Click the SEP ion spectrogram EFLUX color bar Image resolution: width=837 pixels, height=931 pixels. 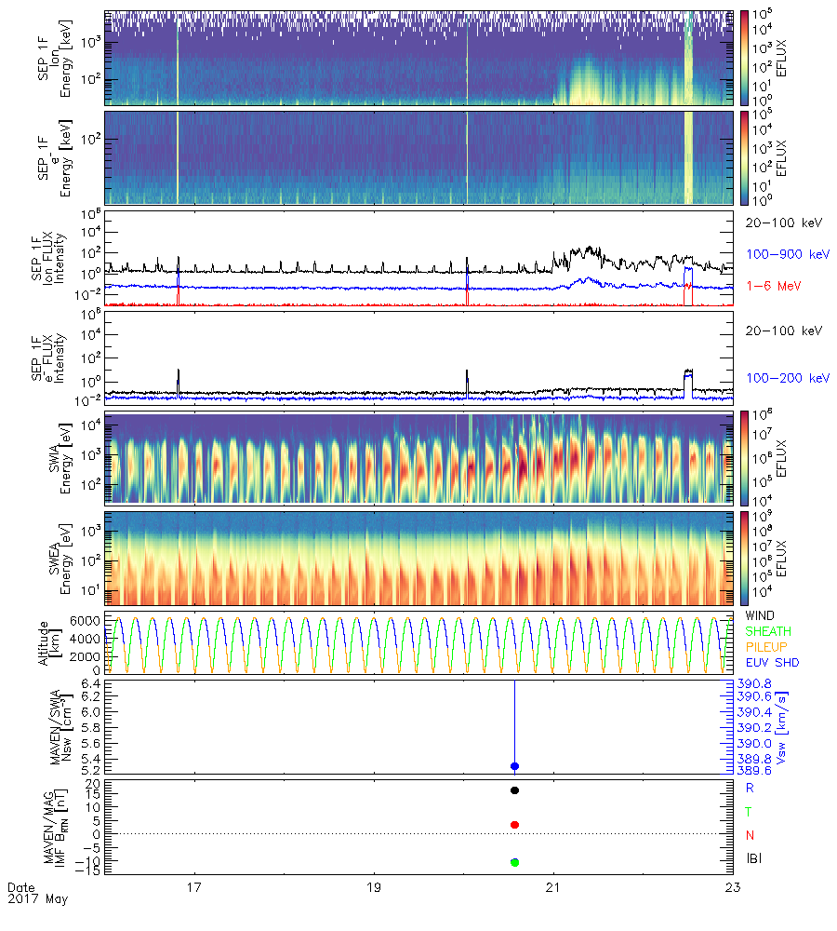pos(746,57)
